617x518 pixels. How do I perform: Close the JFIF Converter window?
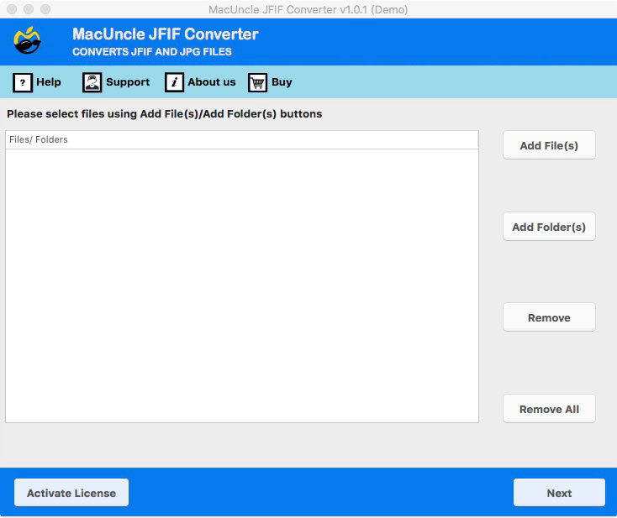click(11, 9)
